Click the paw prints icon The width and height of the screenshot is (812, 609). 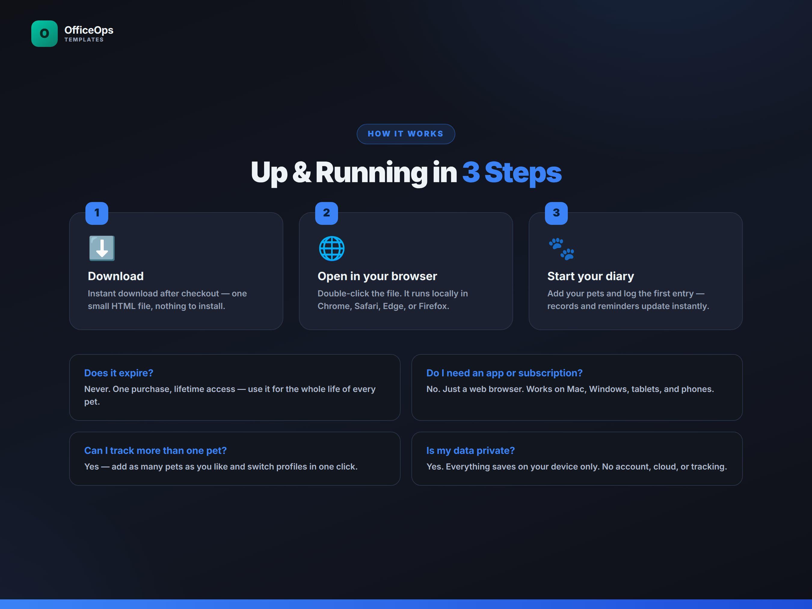coord(561,248)
